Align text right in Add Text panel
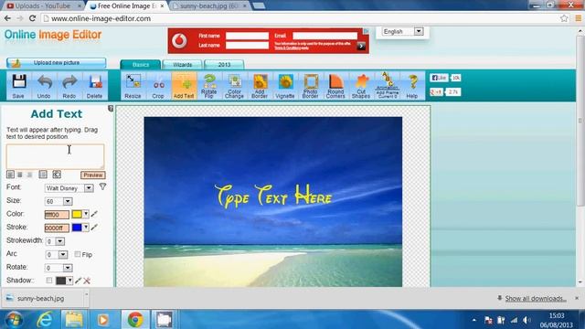The width and height of the screenshot is (585, 329). click(29, 175)
